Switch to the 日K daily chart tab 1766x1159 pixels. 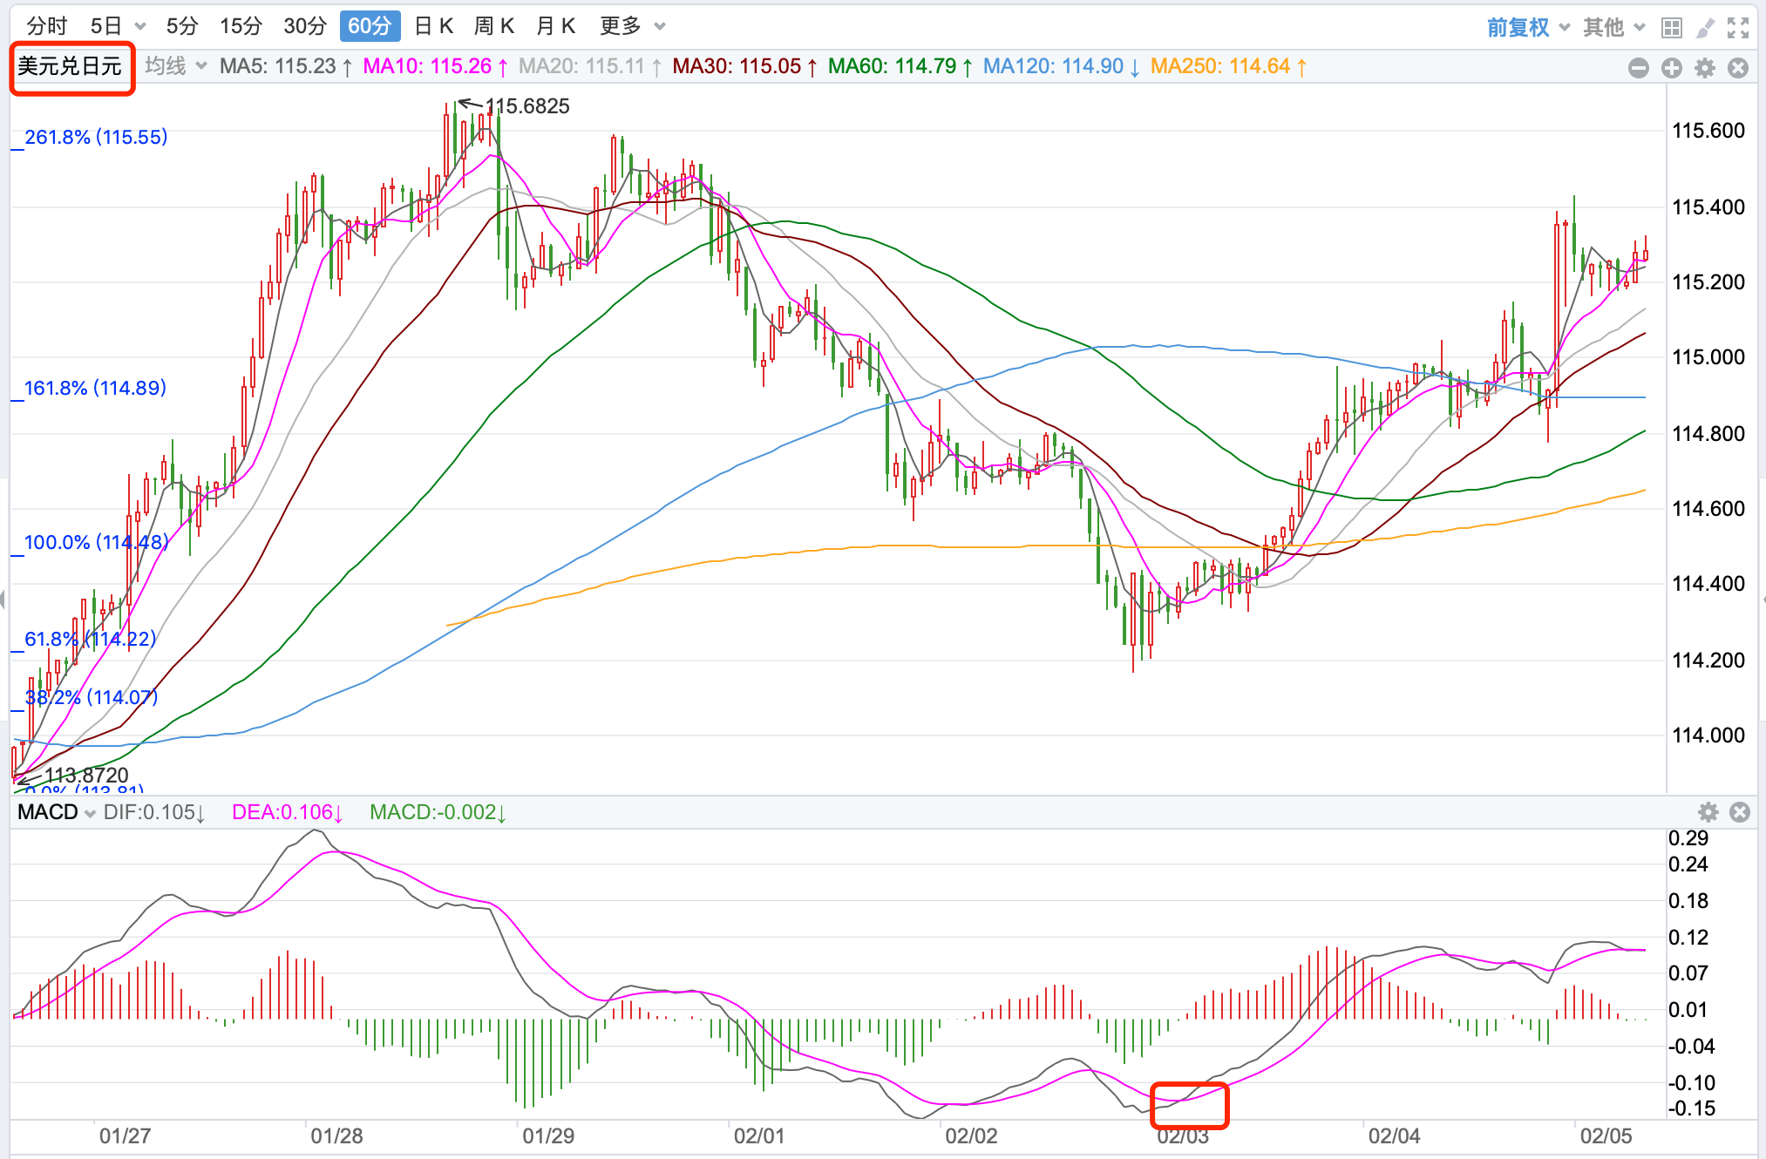click(x=433, y=26)
